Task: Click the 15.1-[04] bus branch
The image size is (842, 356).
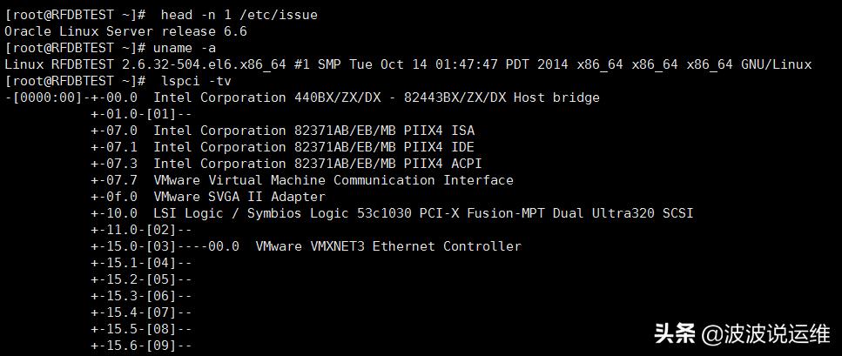Action: pos(141,263)
